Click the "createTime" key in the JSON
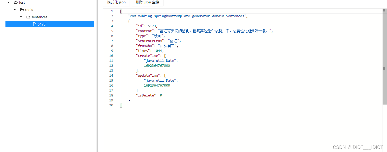Image resolution: width=387 pixels, height=152 pixels. click(148, 56)
